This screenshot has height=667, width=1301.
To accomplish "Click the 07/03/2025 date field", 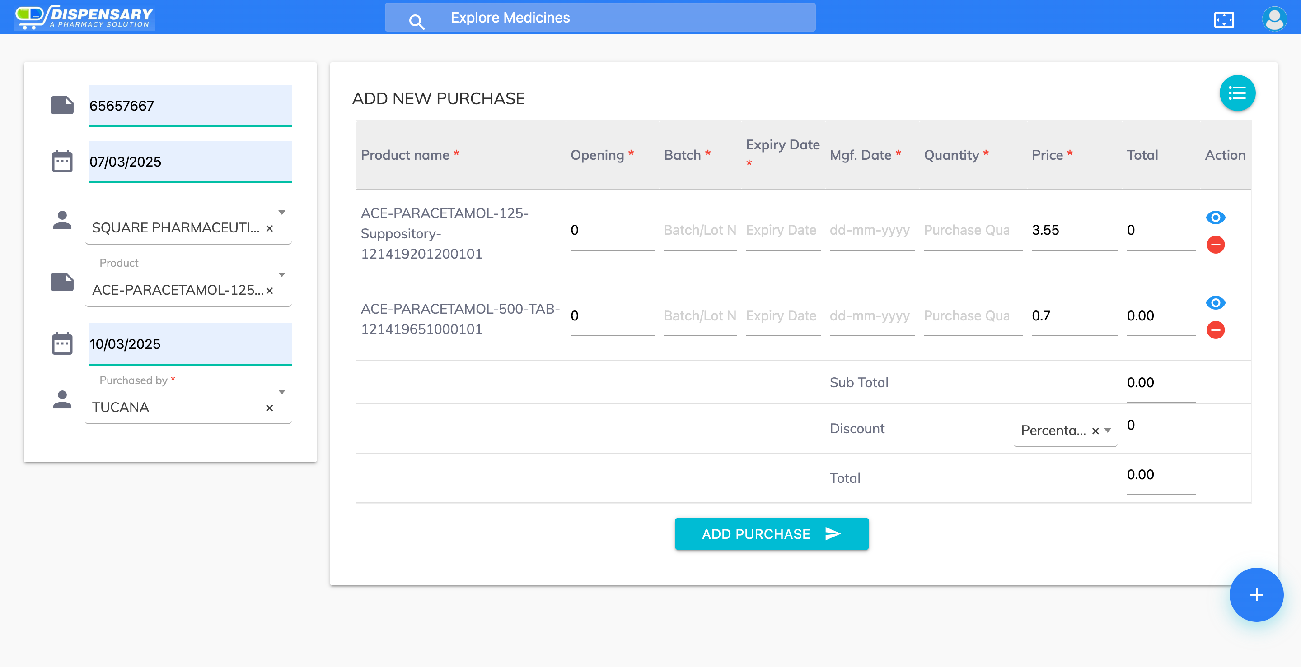I will [190, 162].
